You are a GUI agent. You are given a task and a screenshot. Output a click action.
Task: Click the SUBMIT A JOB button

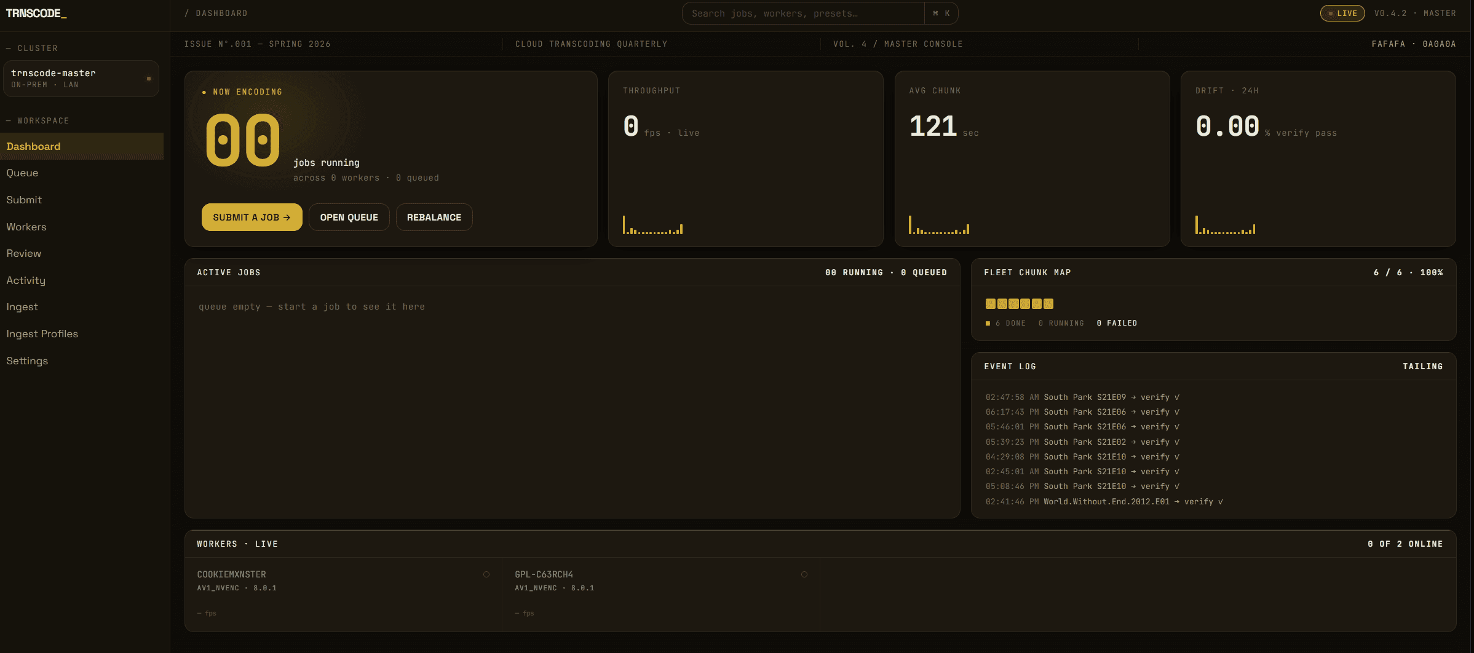tap(252, 217)
